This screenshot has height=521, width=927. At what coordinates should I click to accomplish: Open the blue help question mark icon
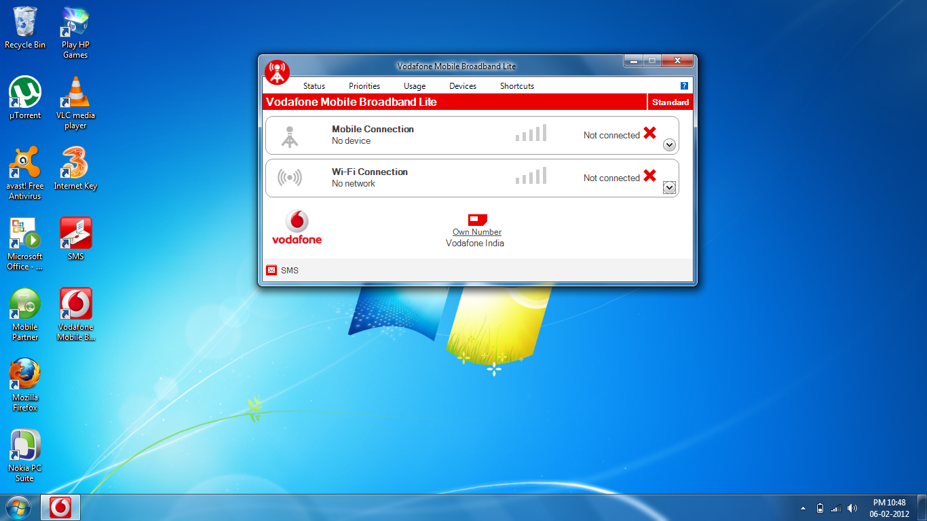coord(684,86)
